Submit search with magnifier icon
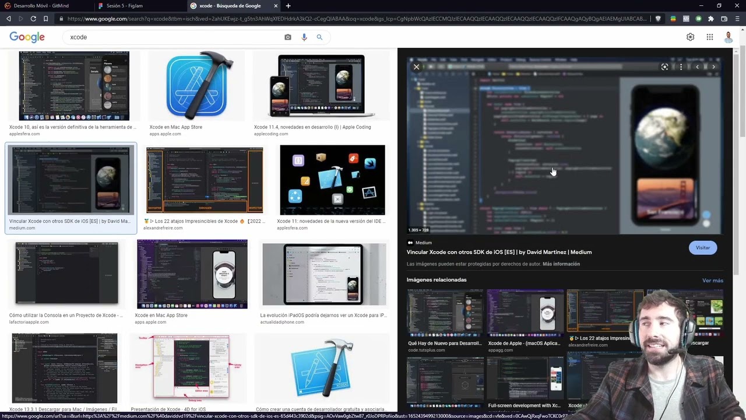Viewport: 746px width, 420px height. point(319,37)
